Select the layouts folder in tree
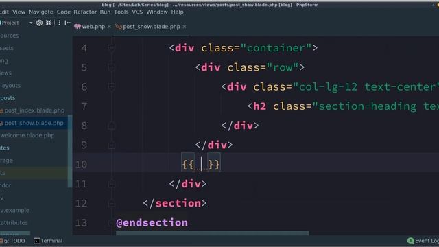The image size is (439, 247). [10, 85]
